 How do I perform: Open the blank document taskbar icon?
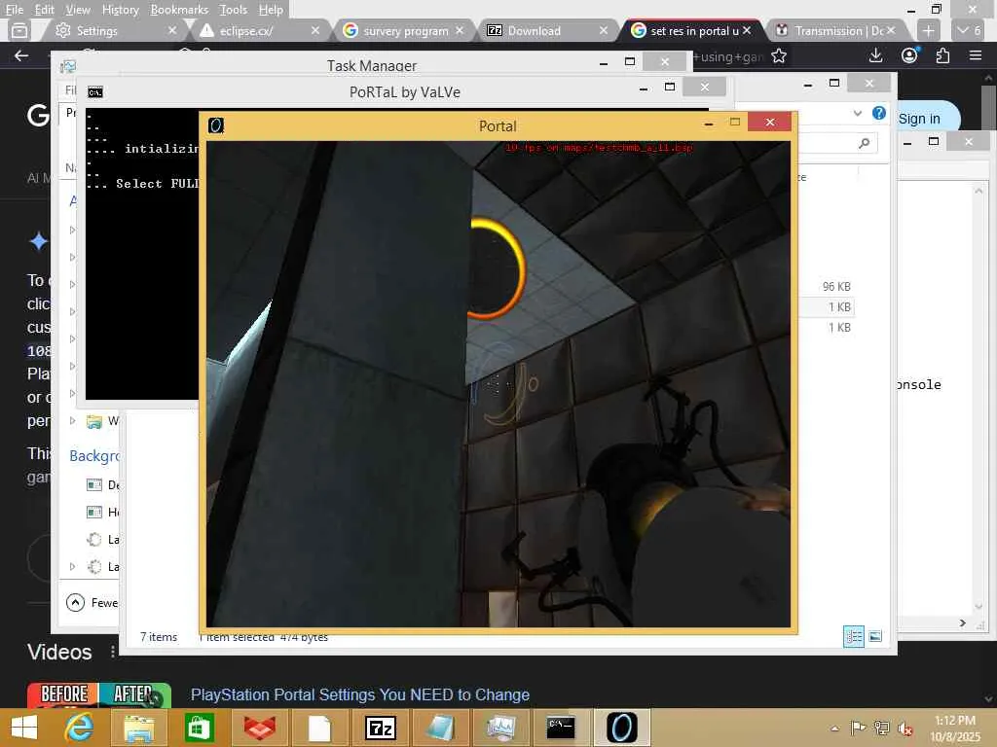(x=319, y=728)
